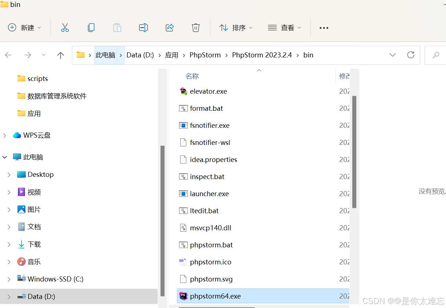446x308 pixels.
Task: Click 应用 breadcrumb segment
Action: point(172,55)
